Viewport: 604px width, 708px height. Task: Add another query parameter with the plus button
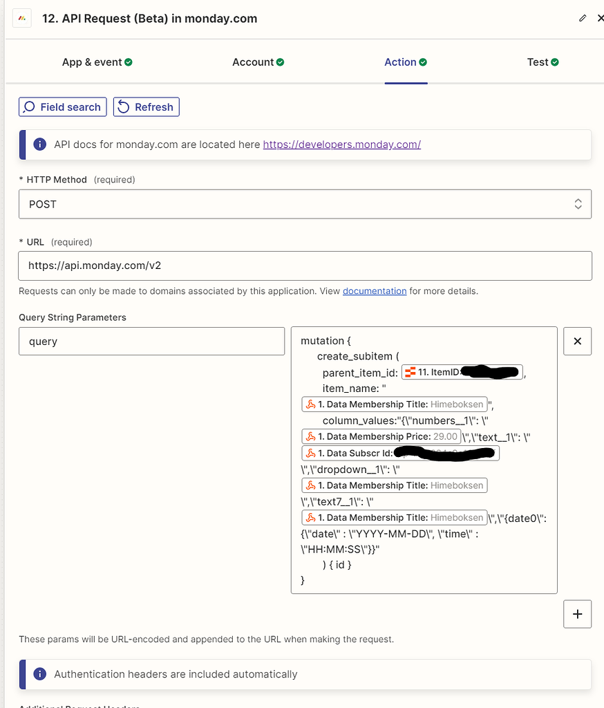point(577,614)
